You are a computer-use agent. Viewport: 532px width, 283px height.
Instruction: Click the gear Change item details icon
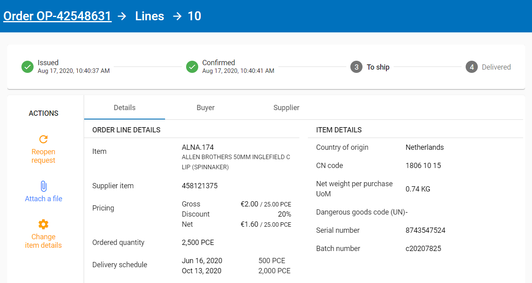pos(43,224)
